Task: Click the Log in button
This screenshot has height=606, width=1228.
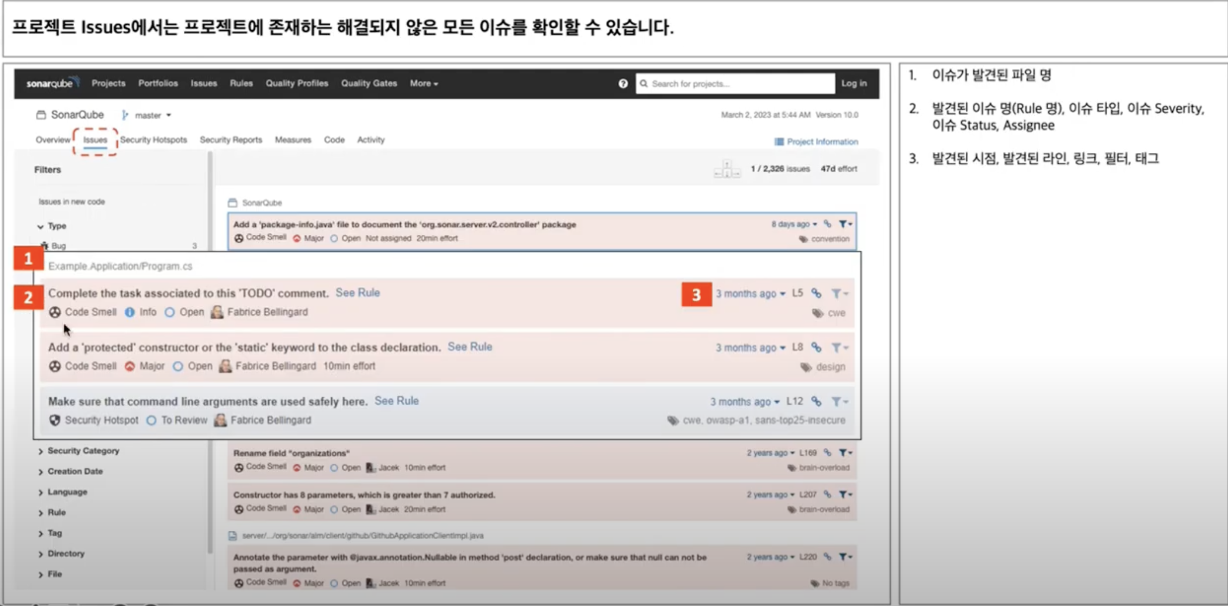Action: pos(853,83)
